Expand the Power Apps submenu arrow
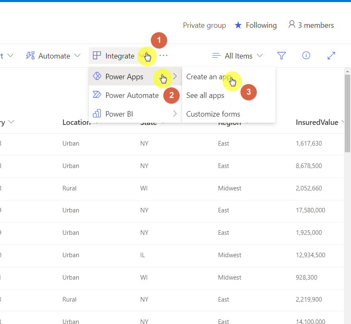The height and width of the screenshot is (324, 351). pos(175,76)
